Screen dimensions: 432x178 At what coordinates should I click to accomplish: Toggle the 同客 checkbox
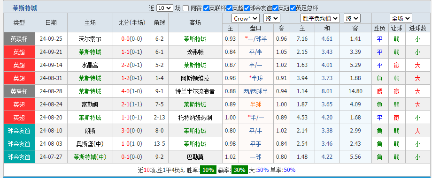185,8
